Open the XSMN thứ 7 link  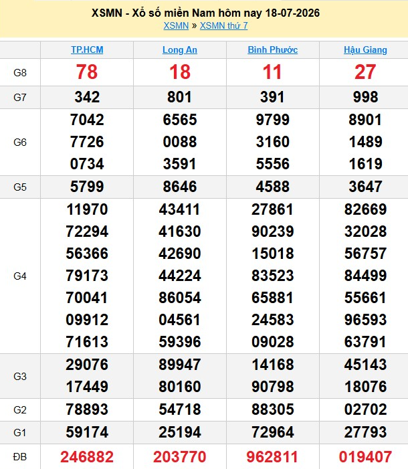(224, 25)
